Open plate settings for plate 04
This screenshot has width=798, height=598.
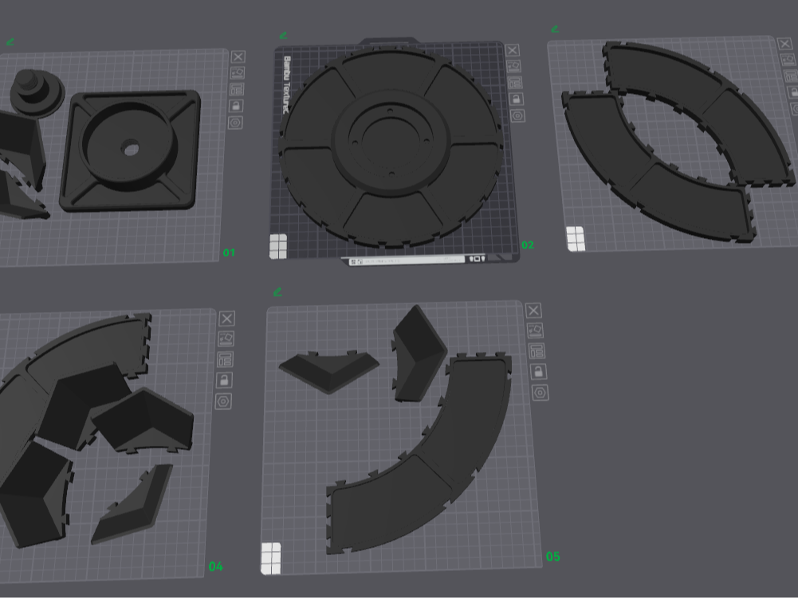pos(223,401)
